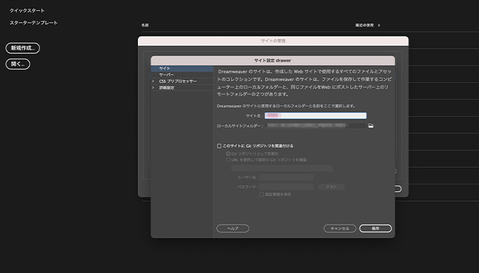
Task: Click the サイト名 text field
Action: (x=315, y=116)
